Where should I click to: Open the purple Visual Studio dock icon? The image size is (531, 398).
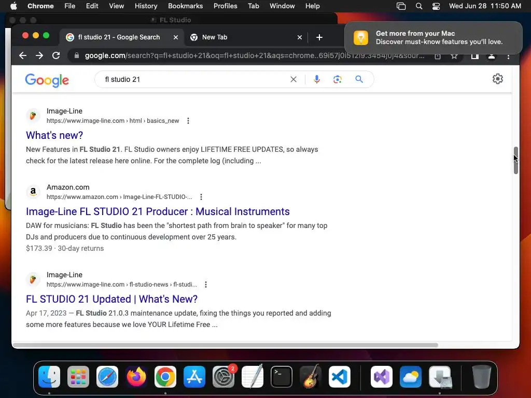[x=382, y=377]
